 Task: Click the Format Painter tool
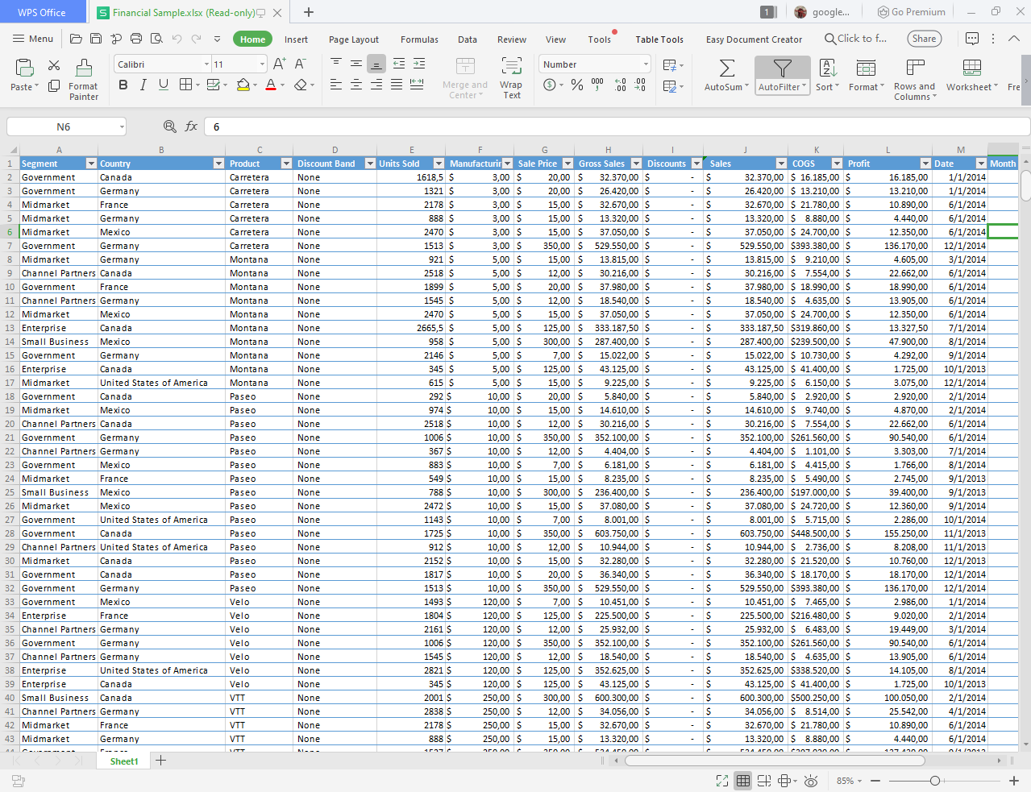point(83,79)
